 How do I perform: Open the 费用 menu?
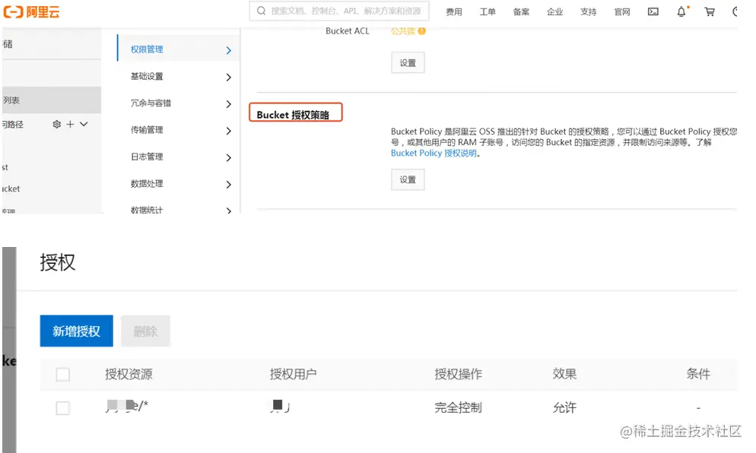(x=454, y=11)
